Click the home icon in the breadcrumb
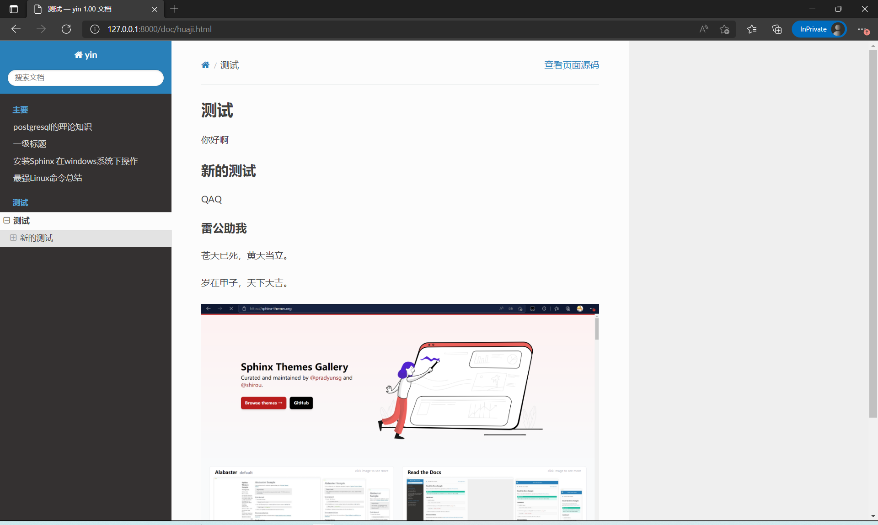The image size is (878, 525). point(205,65)
